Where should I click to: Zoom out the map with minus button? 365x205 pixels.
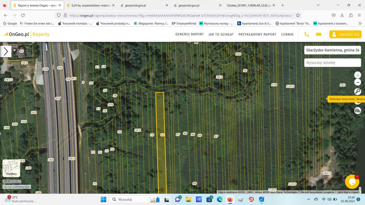pyautogui.click(x=358, y=82)
